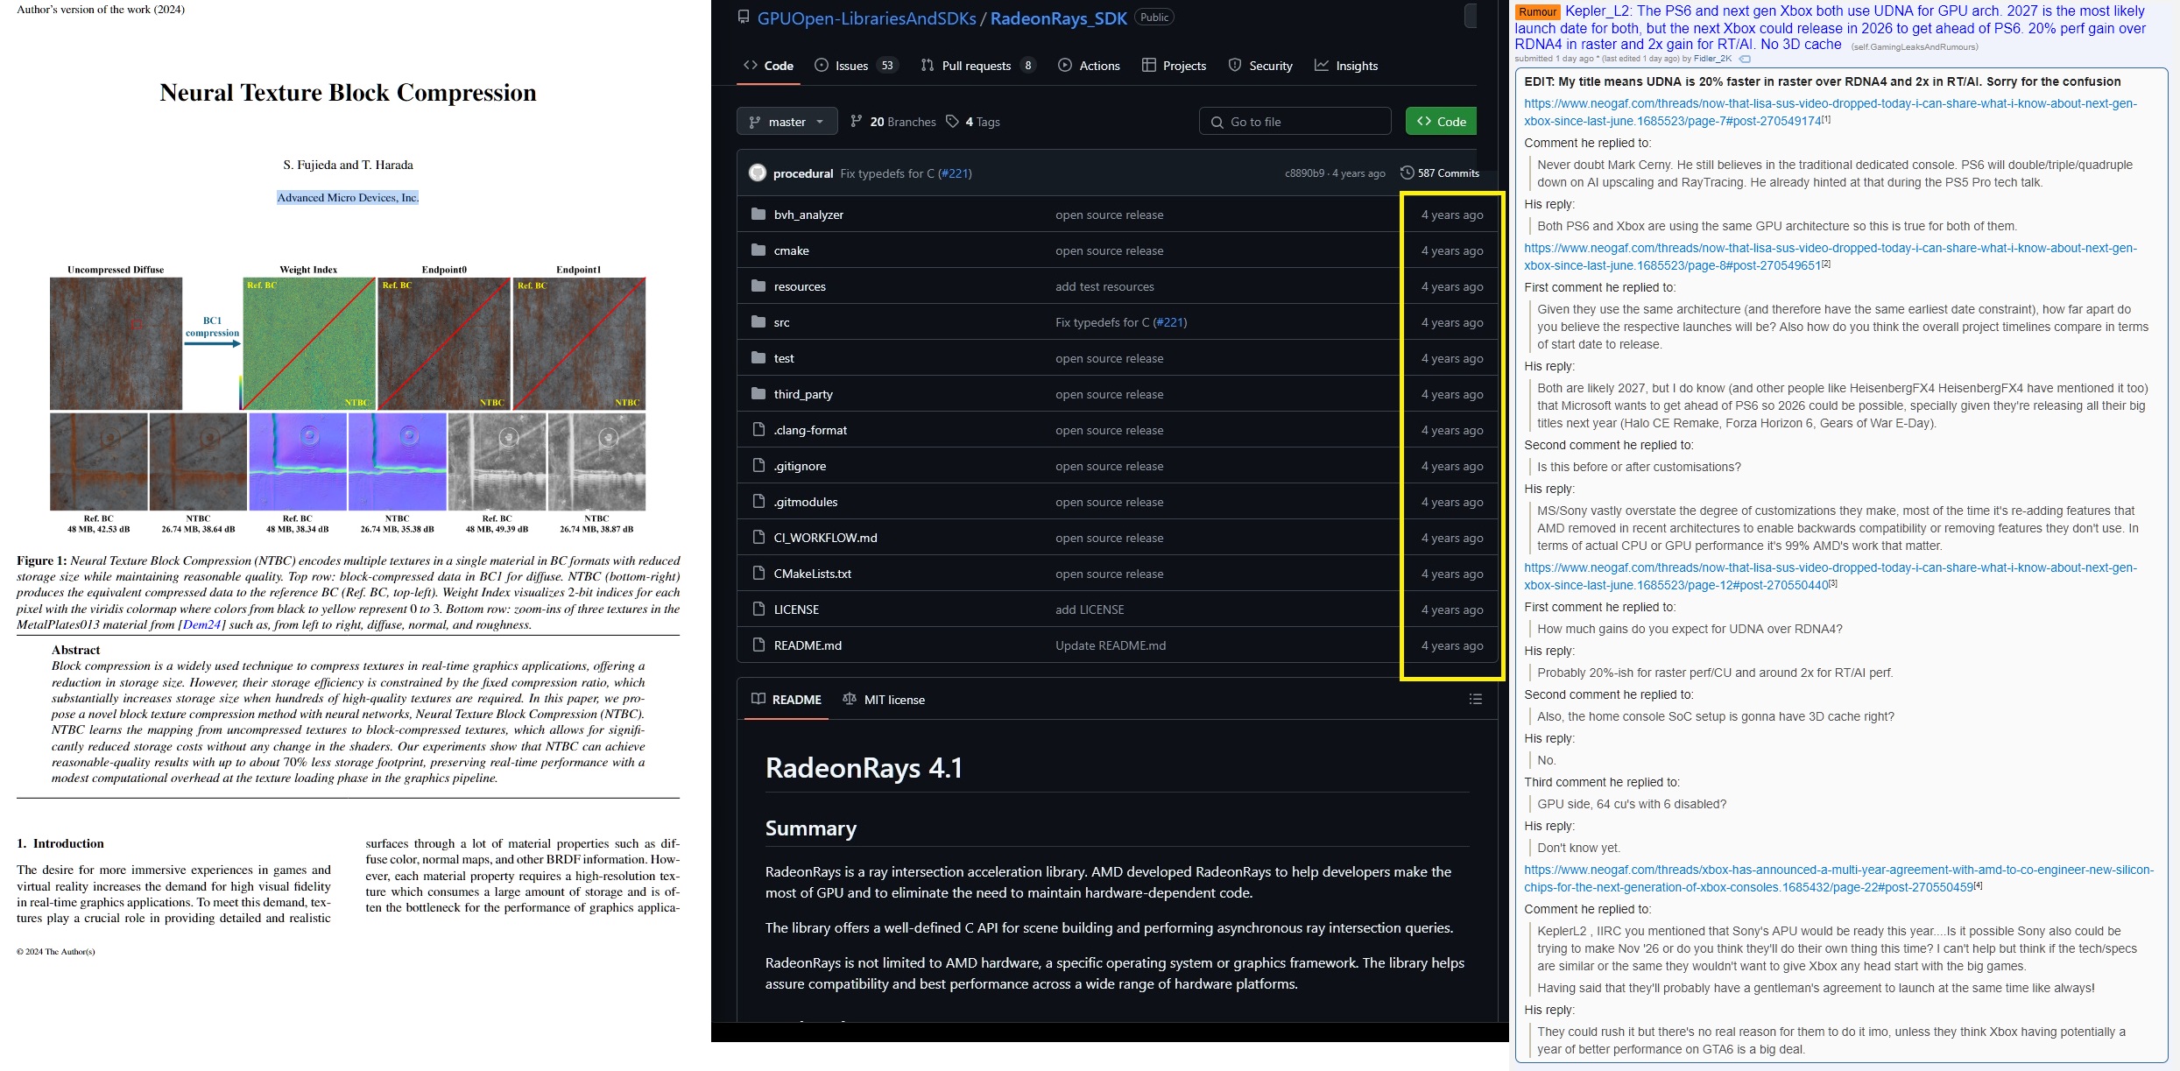Open the test folder icon
This screenshot has height=1071, width=2180.
758,358
